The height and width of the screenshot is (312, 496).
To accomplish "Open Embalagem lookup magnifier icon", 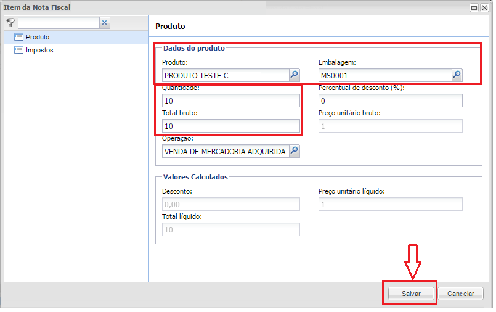I will pyautogui.click(x=457, y=75).
